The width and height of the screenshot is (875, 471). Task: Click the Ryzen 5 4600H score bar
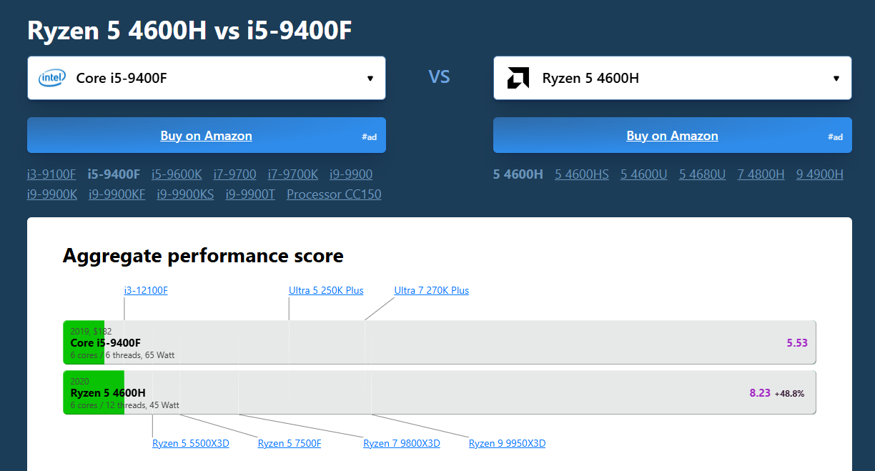click(x=440, y=392)
